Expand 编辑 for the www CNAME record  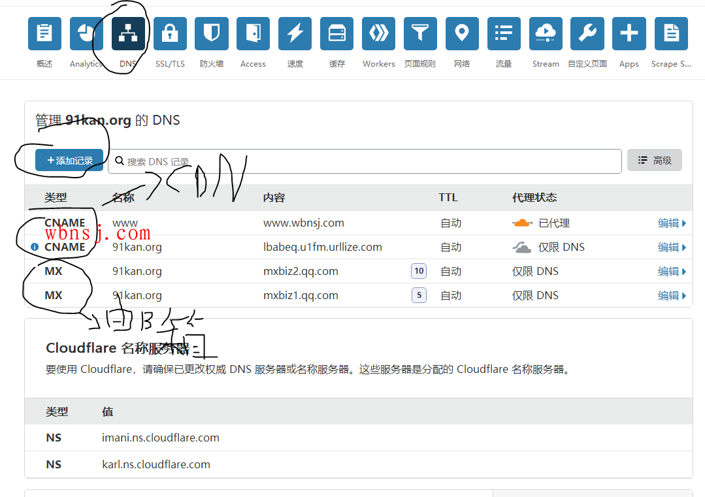672,223
